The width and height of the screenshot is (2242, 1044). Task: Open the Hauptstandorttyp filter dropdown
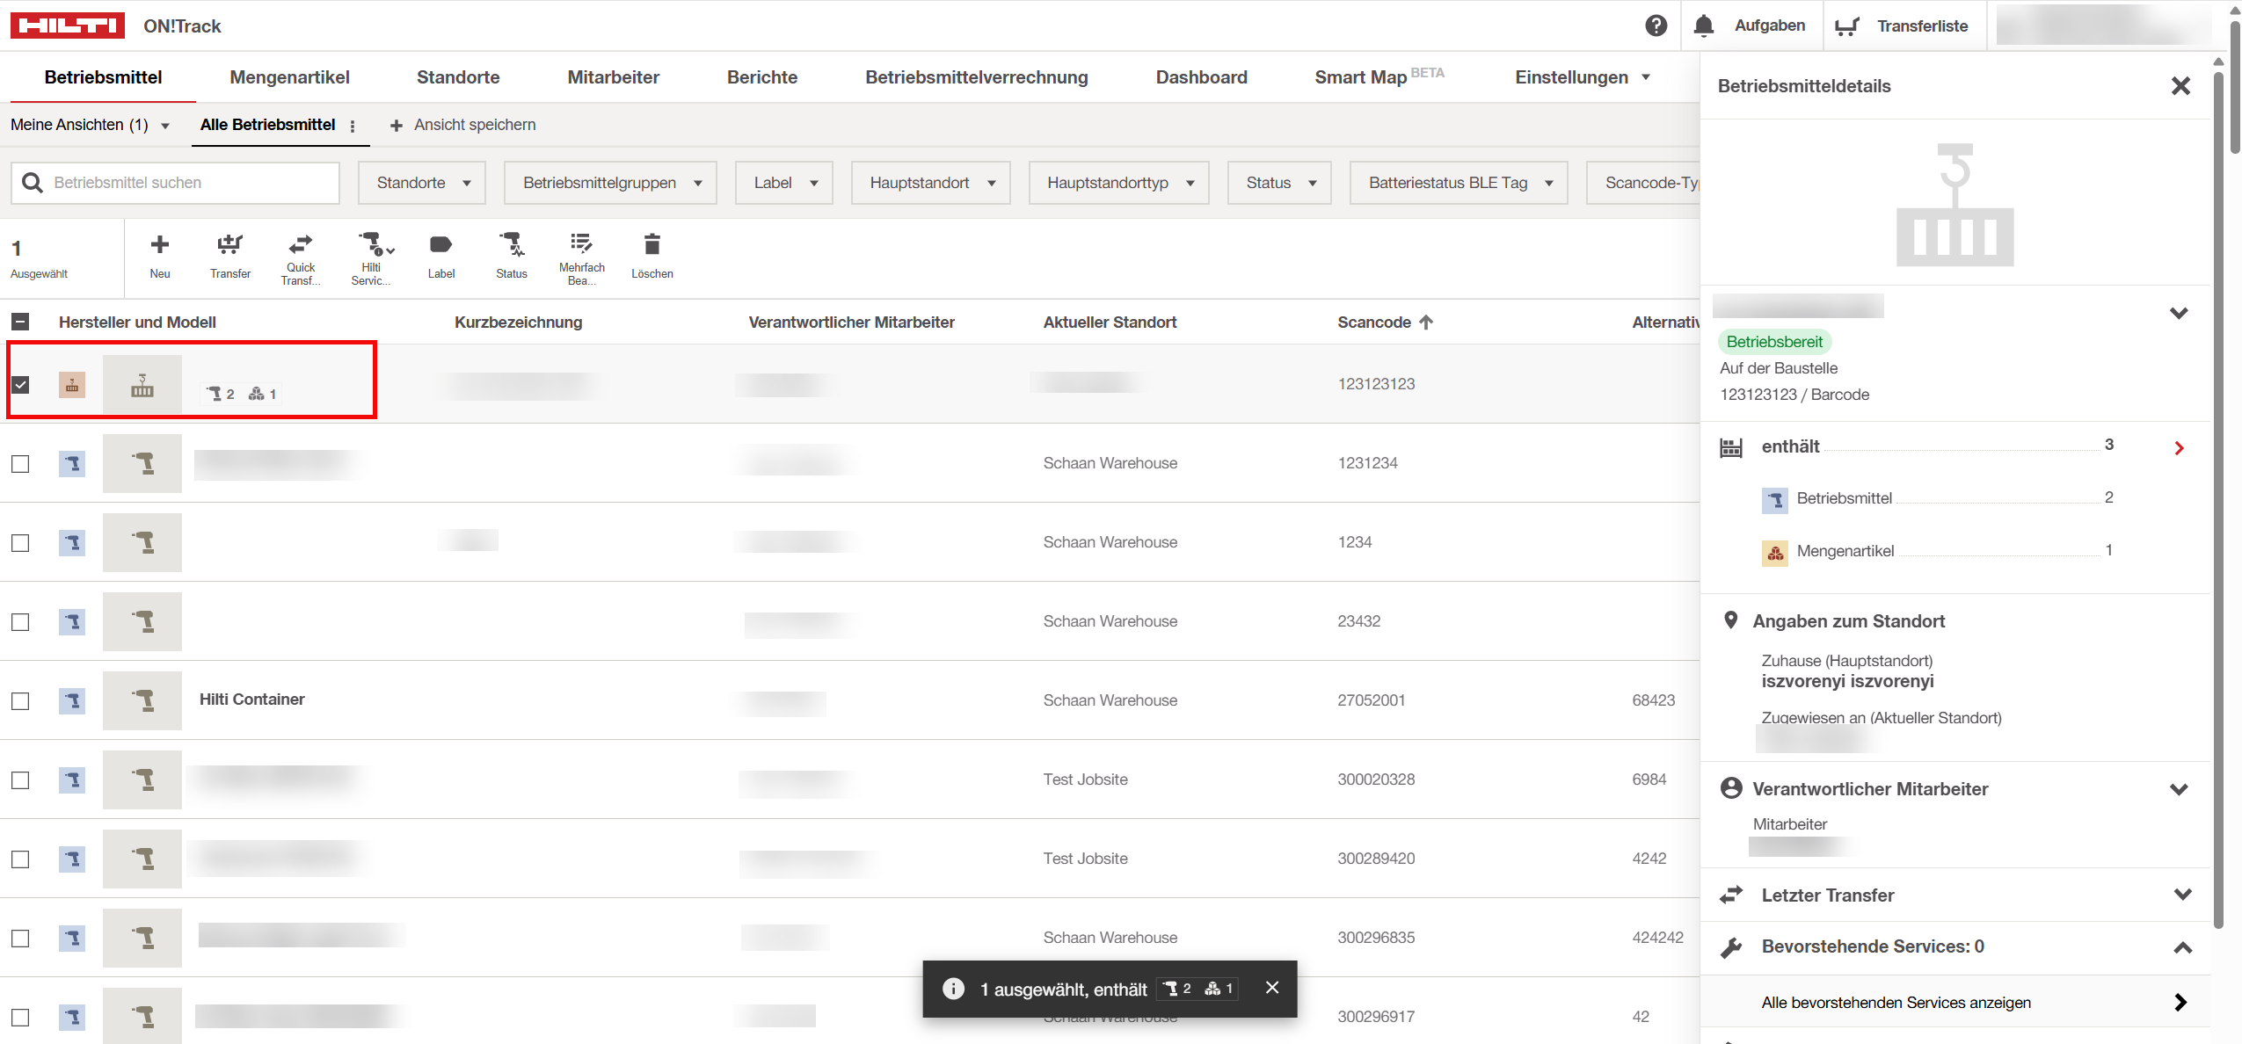click(1119, 183)
